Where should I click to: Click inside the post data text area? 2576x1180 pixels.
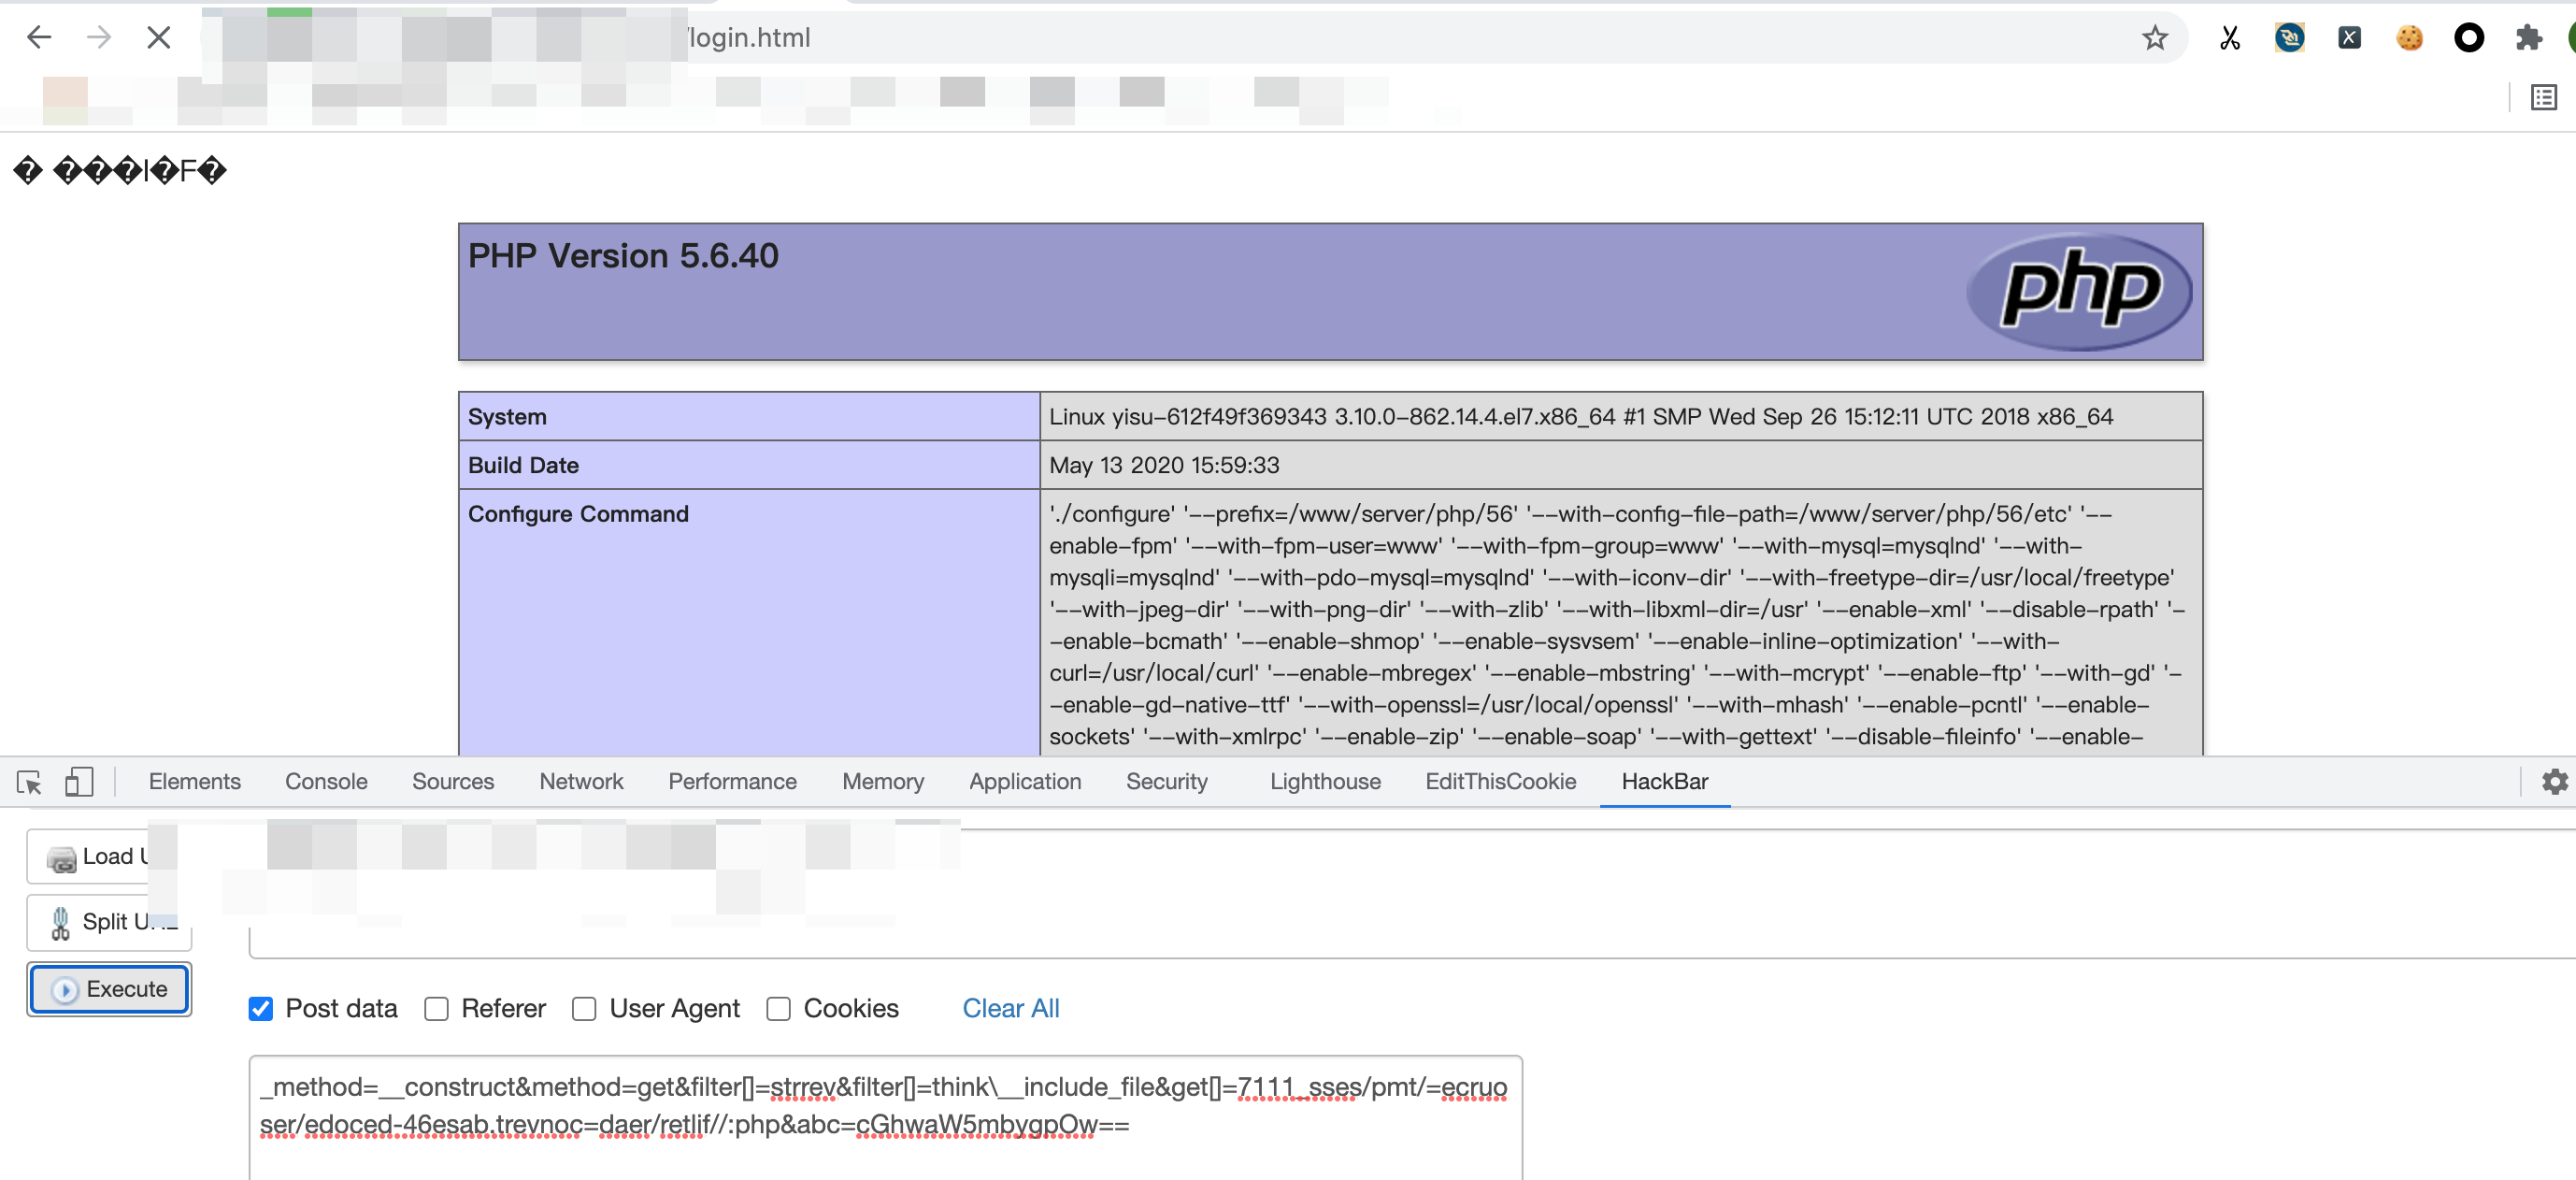[885, 1117]
